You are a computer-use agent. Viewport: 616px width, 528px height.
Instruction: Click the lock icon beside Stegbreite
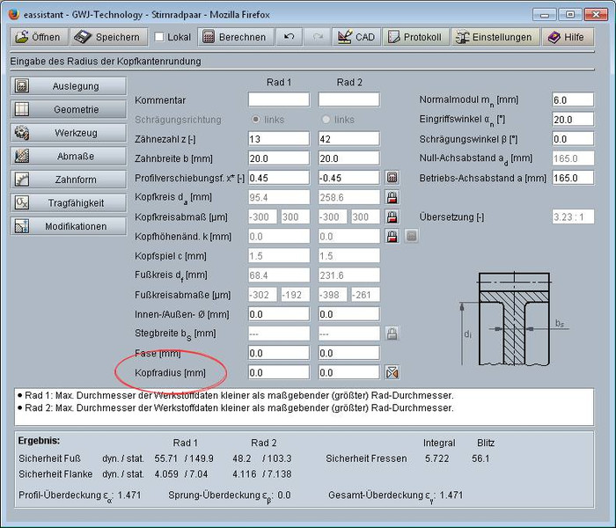(392, 334)
